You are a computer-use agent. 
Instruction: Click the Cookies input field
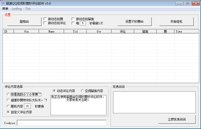(x=62, y=123)
